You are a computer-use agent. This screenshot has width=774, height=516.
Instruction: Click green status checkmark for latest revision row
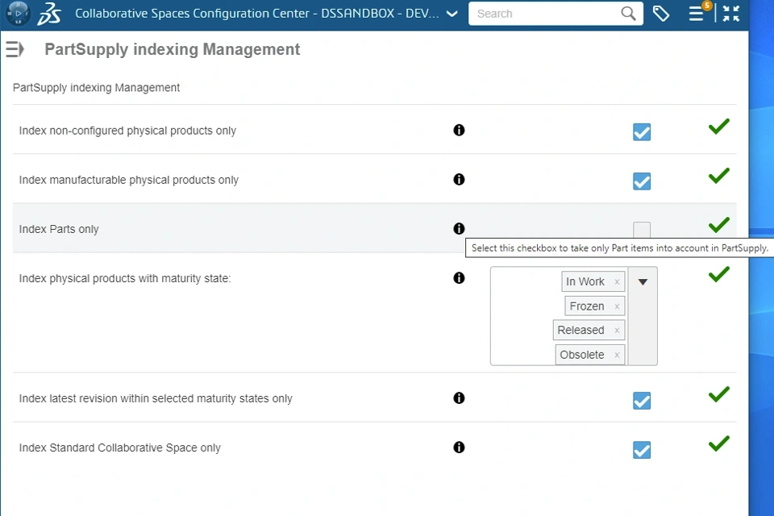(718, 394)
